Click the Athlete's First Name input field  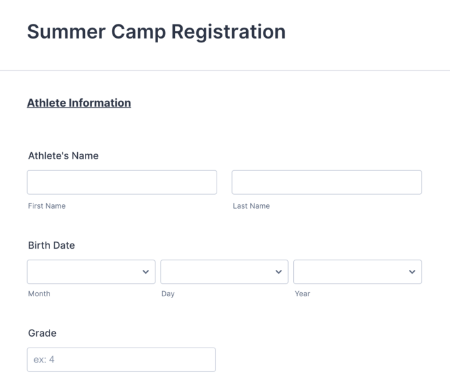(122, 182)
